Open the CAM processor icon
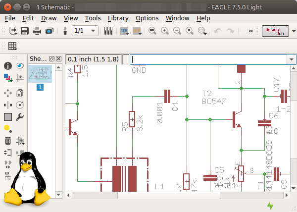This screenshot has width=297, height=212. coord(49,31)
